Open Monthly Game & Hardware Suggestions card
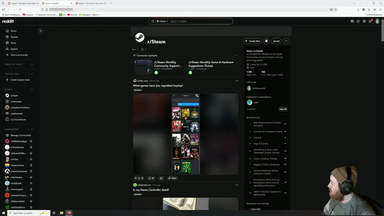 tap(212, 67)
